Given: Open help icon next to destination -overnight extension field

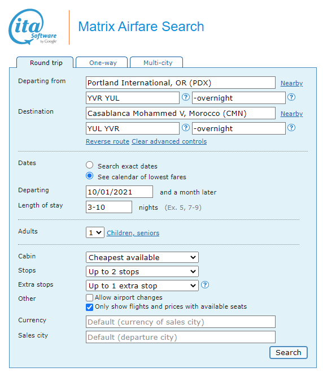Looking at the screenshot, I should click(291, 128).
